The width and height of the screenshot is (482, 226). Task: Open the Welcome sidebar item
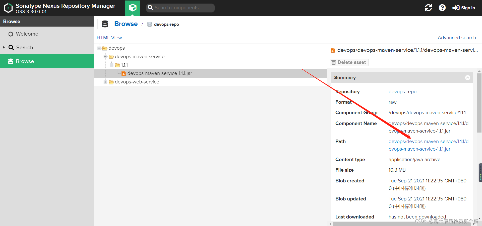tap(47, 34)
